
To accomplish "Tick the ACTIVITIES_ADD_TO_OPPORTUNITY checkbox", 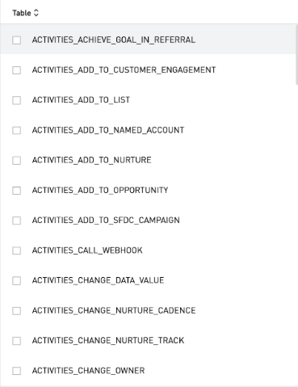I will pos(17,191).
